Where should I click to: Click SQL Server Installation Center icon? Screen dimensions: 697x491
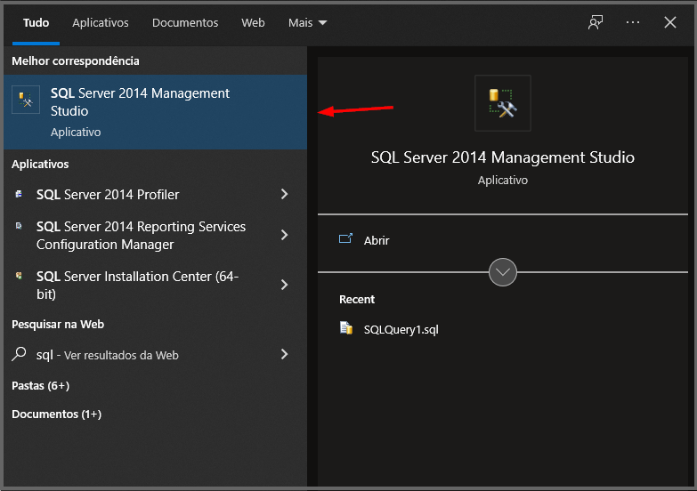point(19,276)
